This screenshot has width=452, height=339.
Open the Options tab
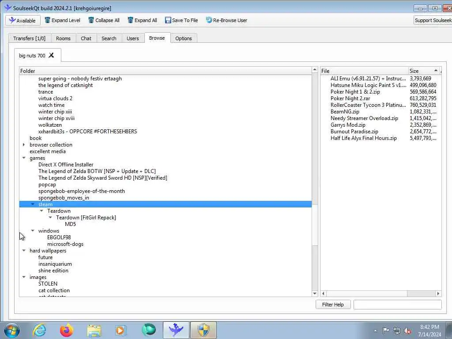click(183, 38)
